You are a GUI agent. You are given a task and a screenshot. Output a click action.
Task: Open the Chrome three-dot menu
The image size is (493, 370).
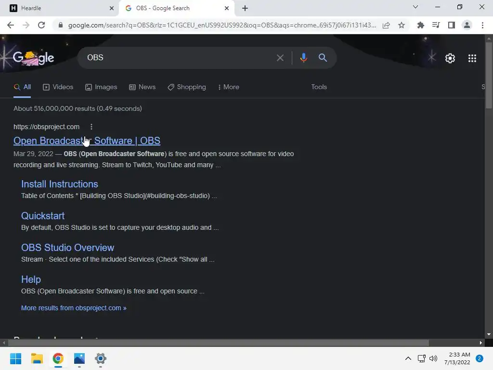pyautogui.click(x=482, y=25)
